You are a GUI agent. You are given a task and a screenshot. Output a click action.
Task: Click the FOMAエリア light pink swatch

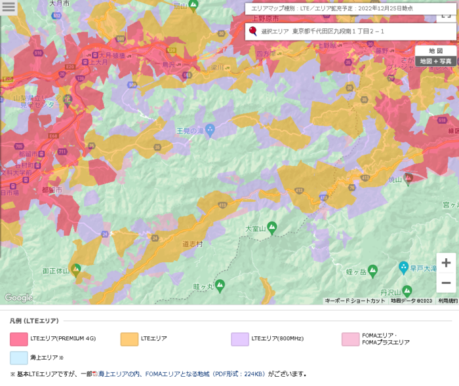tap(350, 339)
